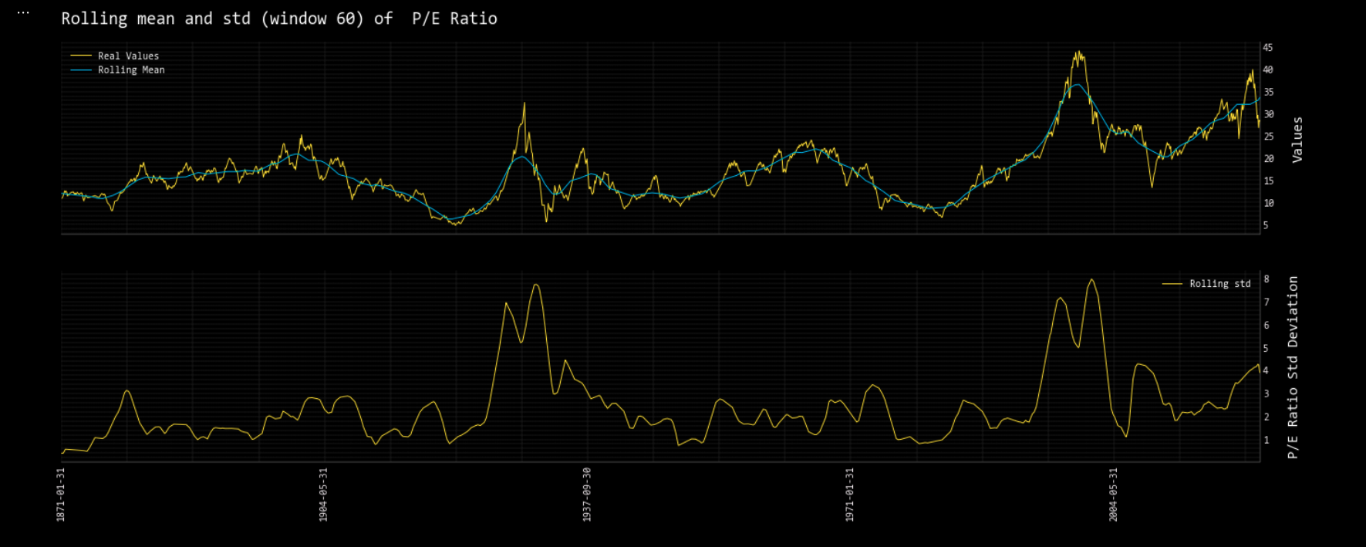Click the '1904-05-31' x-axis date label
Viewport: 1366px width, 547px height.
point(323,495)
